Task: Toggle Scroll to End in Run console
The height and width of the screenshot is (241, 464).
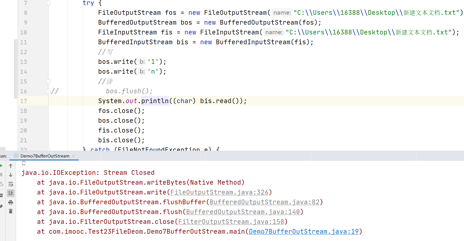Action: pyautogui.click(x=11, y=193)
